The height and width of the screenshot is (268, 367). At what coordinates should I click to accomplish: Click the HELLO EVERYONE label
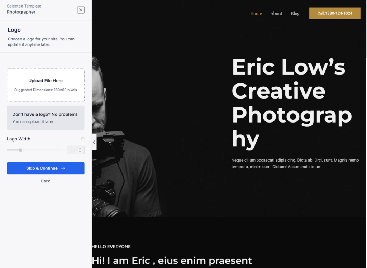(111, 247)
